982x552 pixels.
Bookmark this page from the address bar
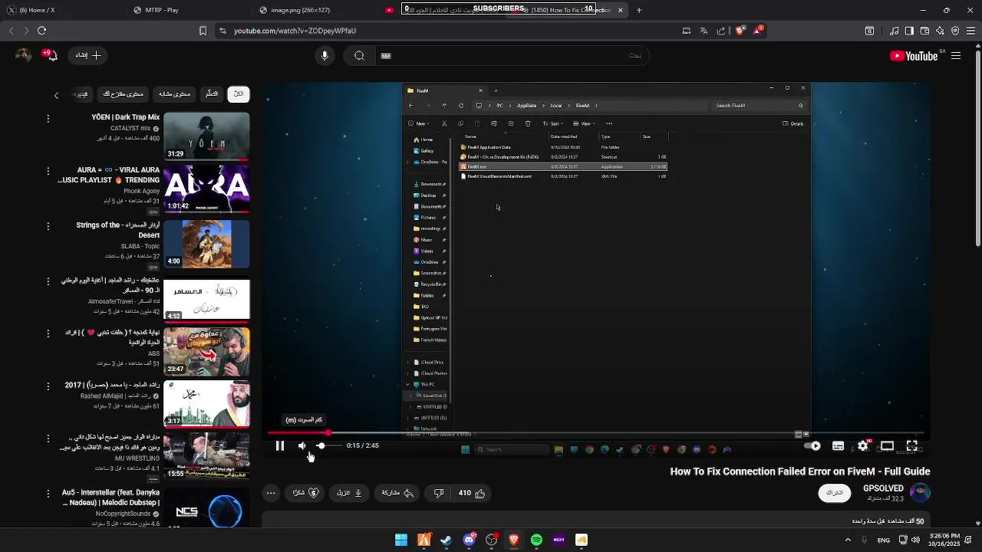click(203, 31)
